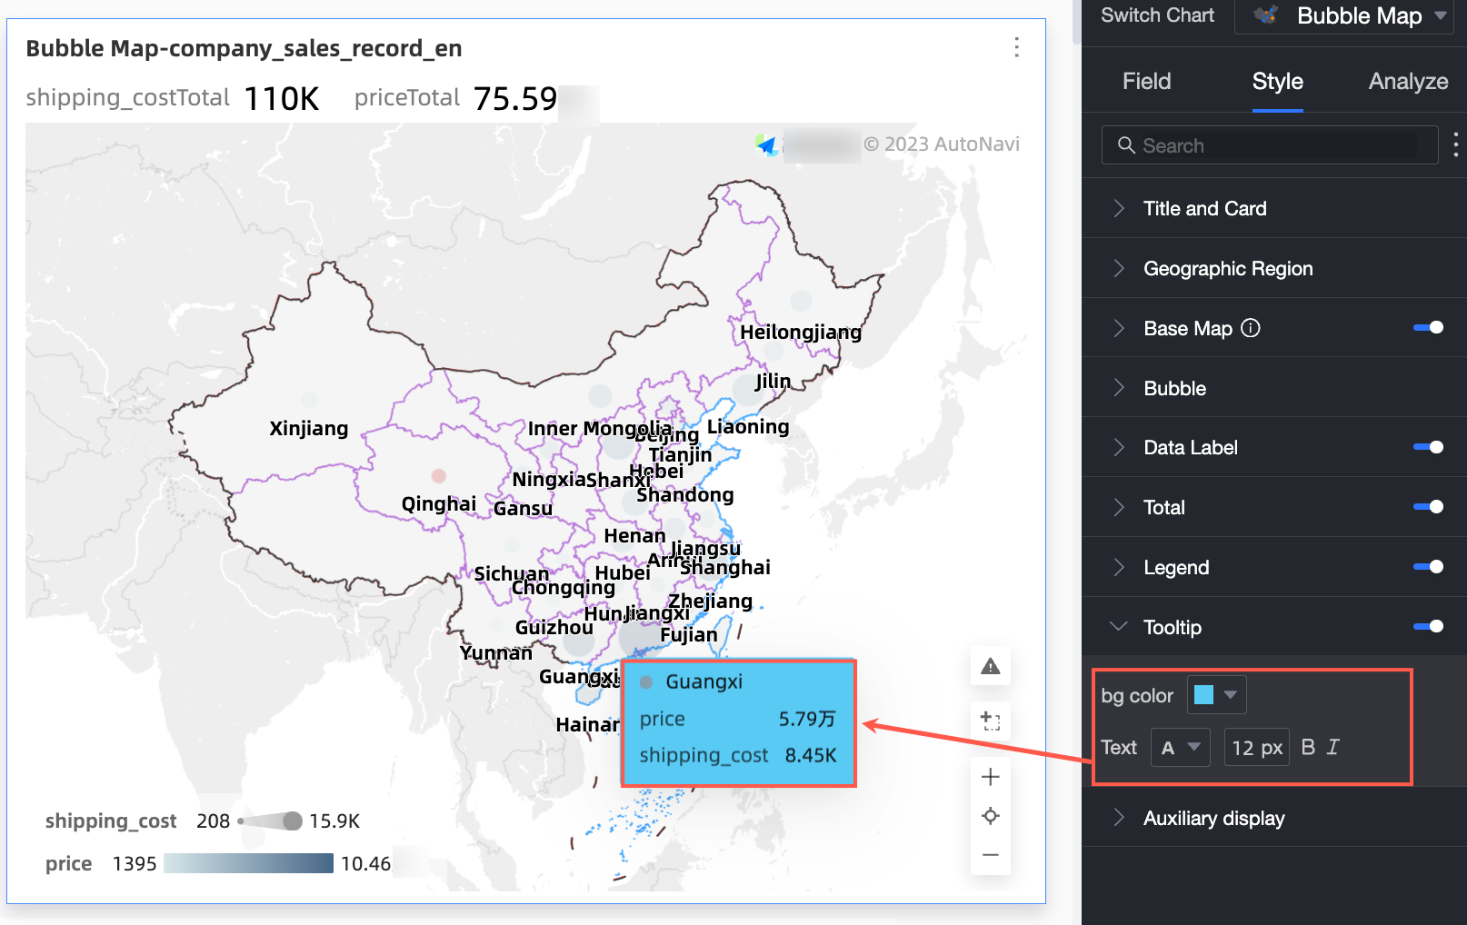Click the search magnifier icon in Style panel

coord(1127,145)
